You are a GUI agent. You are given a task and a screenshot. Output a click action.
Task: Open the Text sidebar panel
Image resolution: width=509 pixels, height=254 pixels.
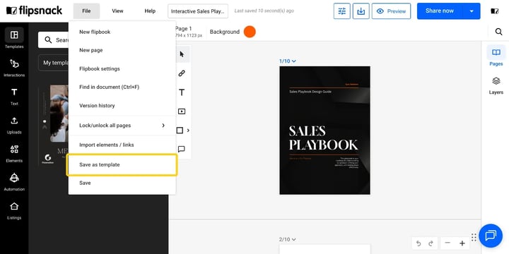[x=14, y=96]
